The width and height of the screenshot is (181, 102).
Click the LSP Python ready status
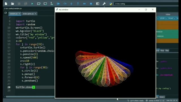point(135,101)
